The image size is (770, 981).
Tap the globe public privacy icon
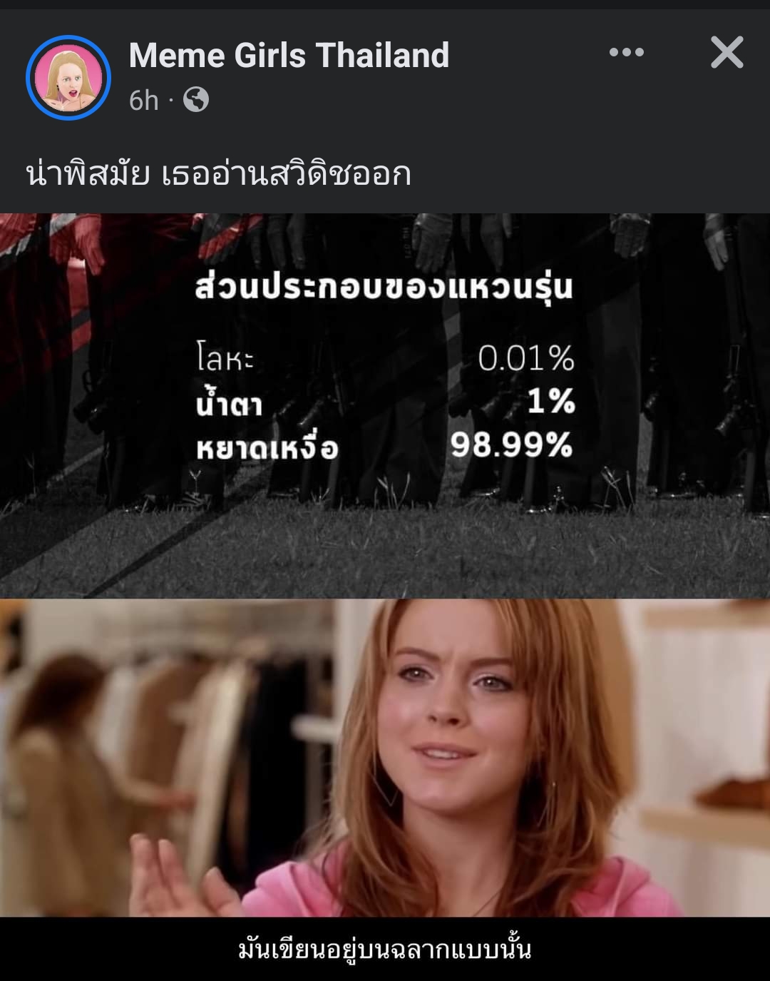[196, 99]
